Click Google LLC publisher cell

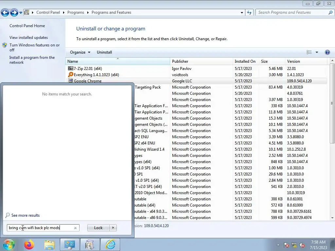182,81
